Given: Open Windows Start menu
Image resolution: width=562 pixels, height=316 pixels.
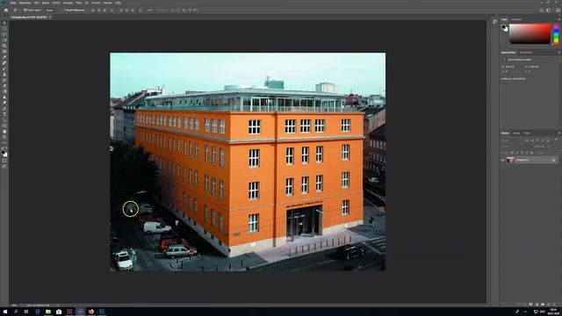Looking at the screenshot, I should coord(5,312).
